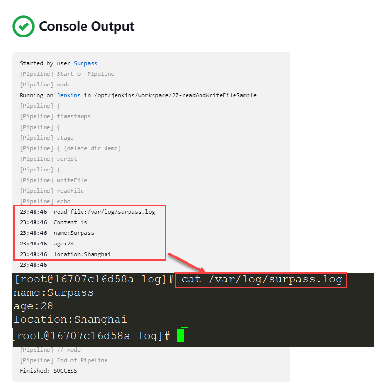Viewport: 376px width, 390px height.
Task: Click the '[Pipeline] readFile' step line
Action: (52, 191)
